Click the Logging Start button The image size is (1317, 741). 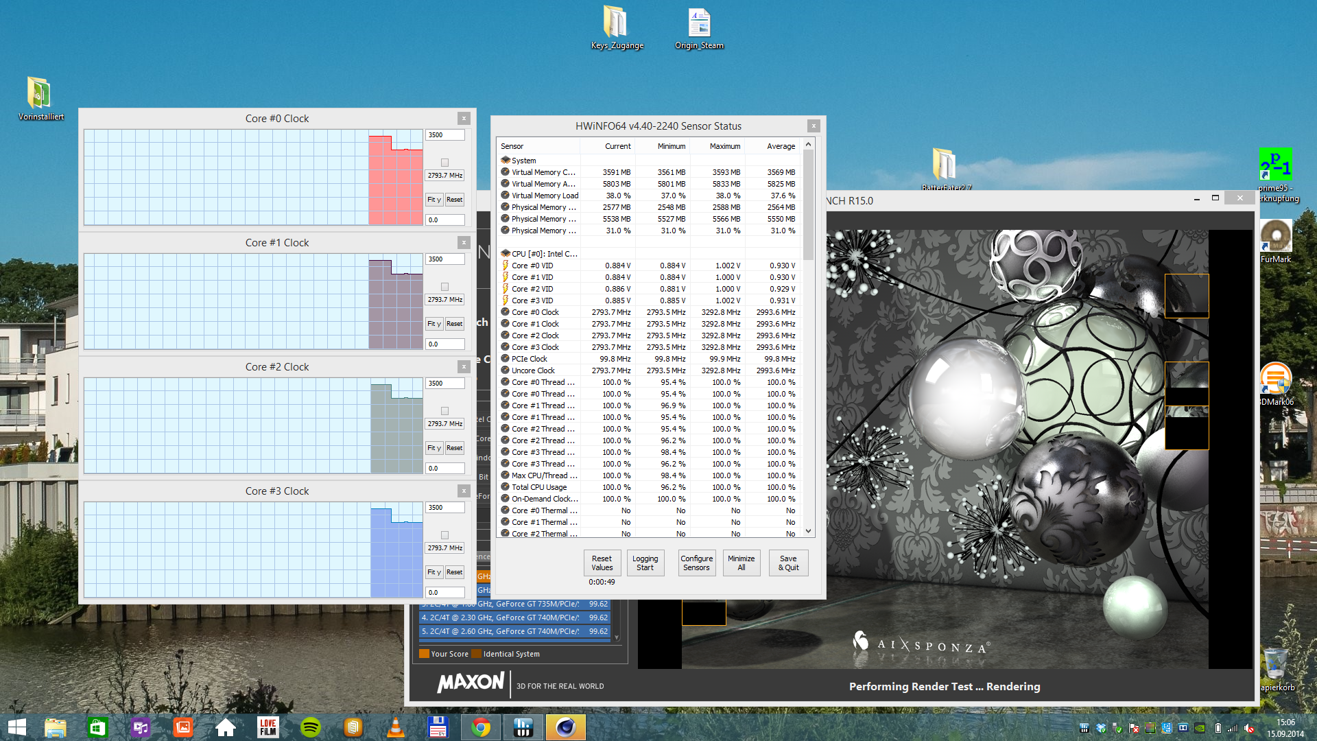tap(645, 563)
